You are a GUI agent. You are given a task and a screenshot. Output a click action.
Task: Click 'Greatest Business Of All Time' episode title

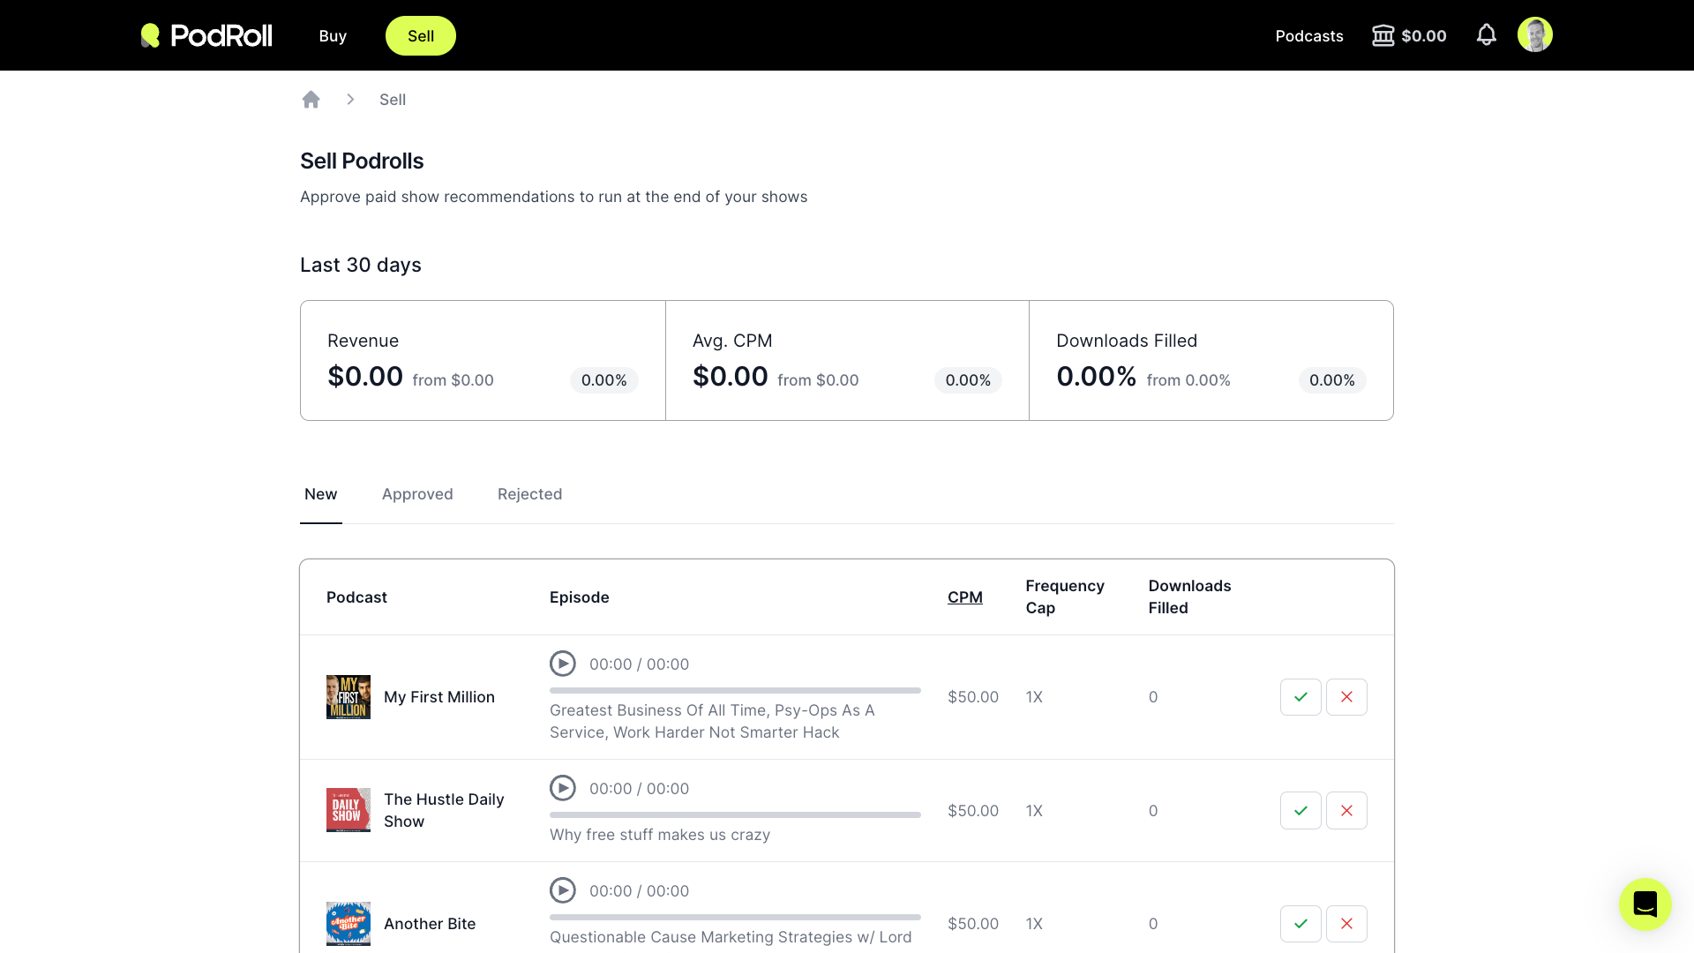point(712,721)
